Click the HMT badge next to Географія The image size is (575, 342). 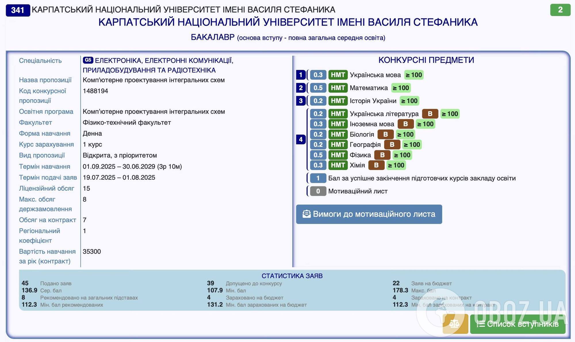point(338,145)
